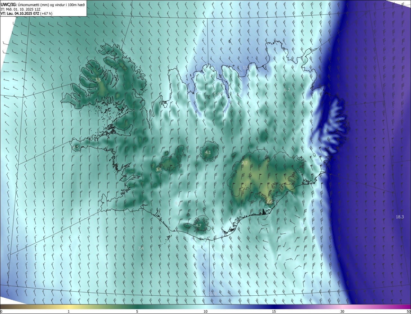Image resolution: width=411 pixels, height=314 pixels.
Task: Click the 18.3 value label on the map
Action: [400, 217]
